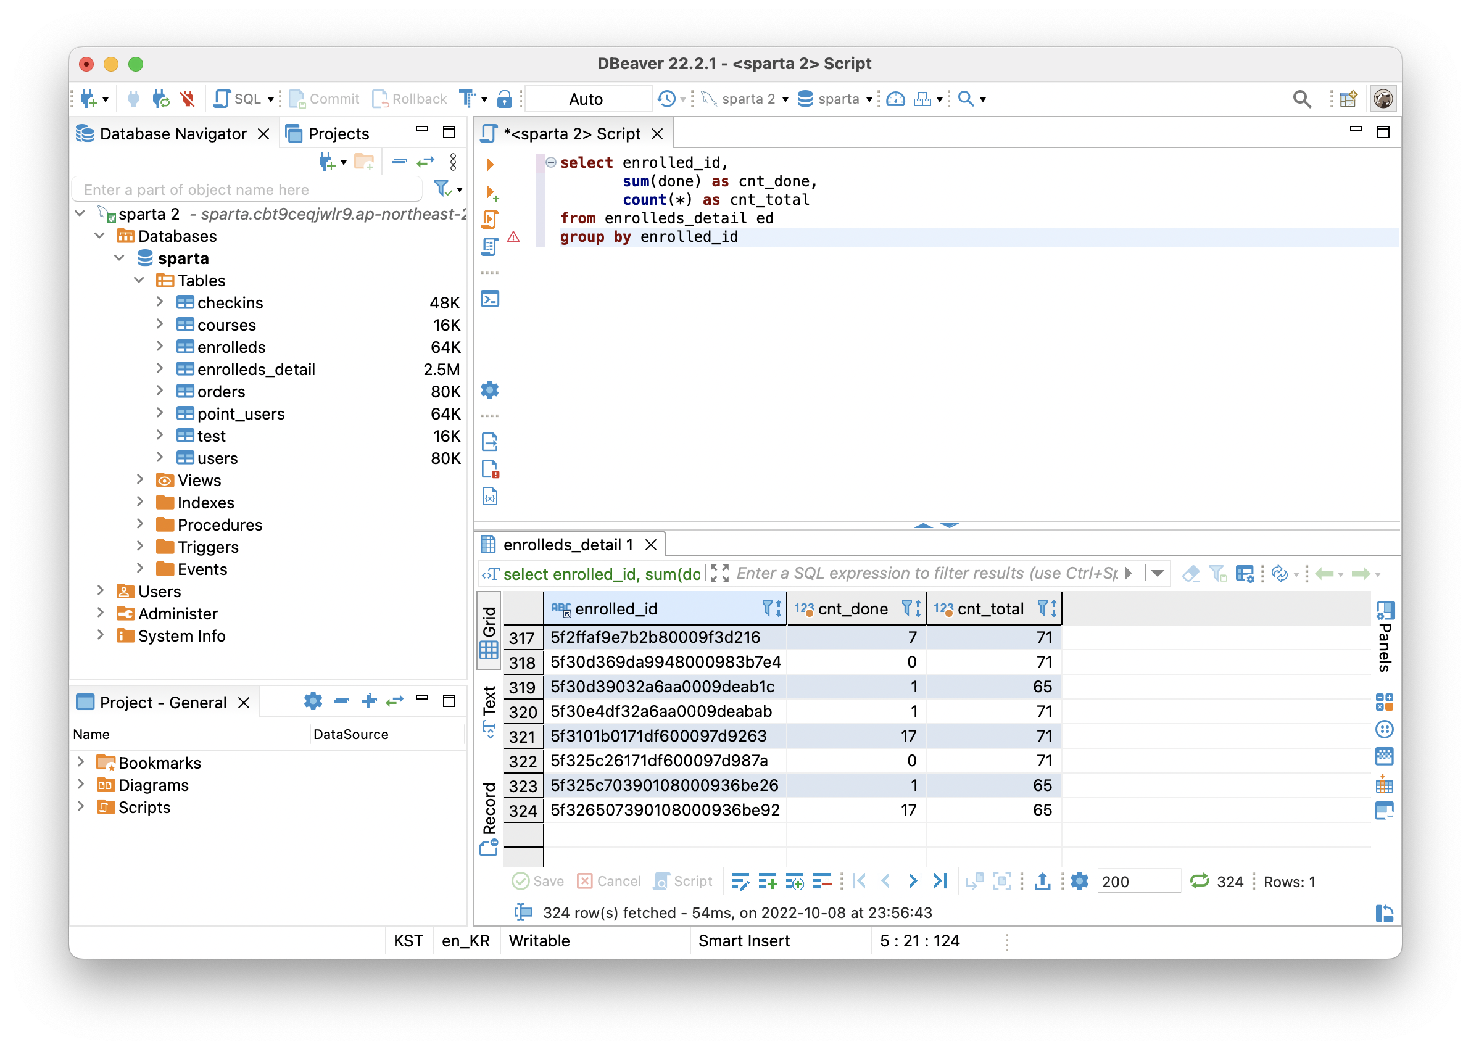Jump to the last result row
Viewport: 1471px width, 1050px height.
pos(940,881)
